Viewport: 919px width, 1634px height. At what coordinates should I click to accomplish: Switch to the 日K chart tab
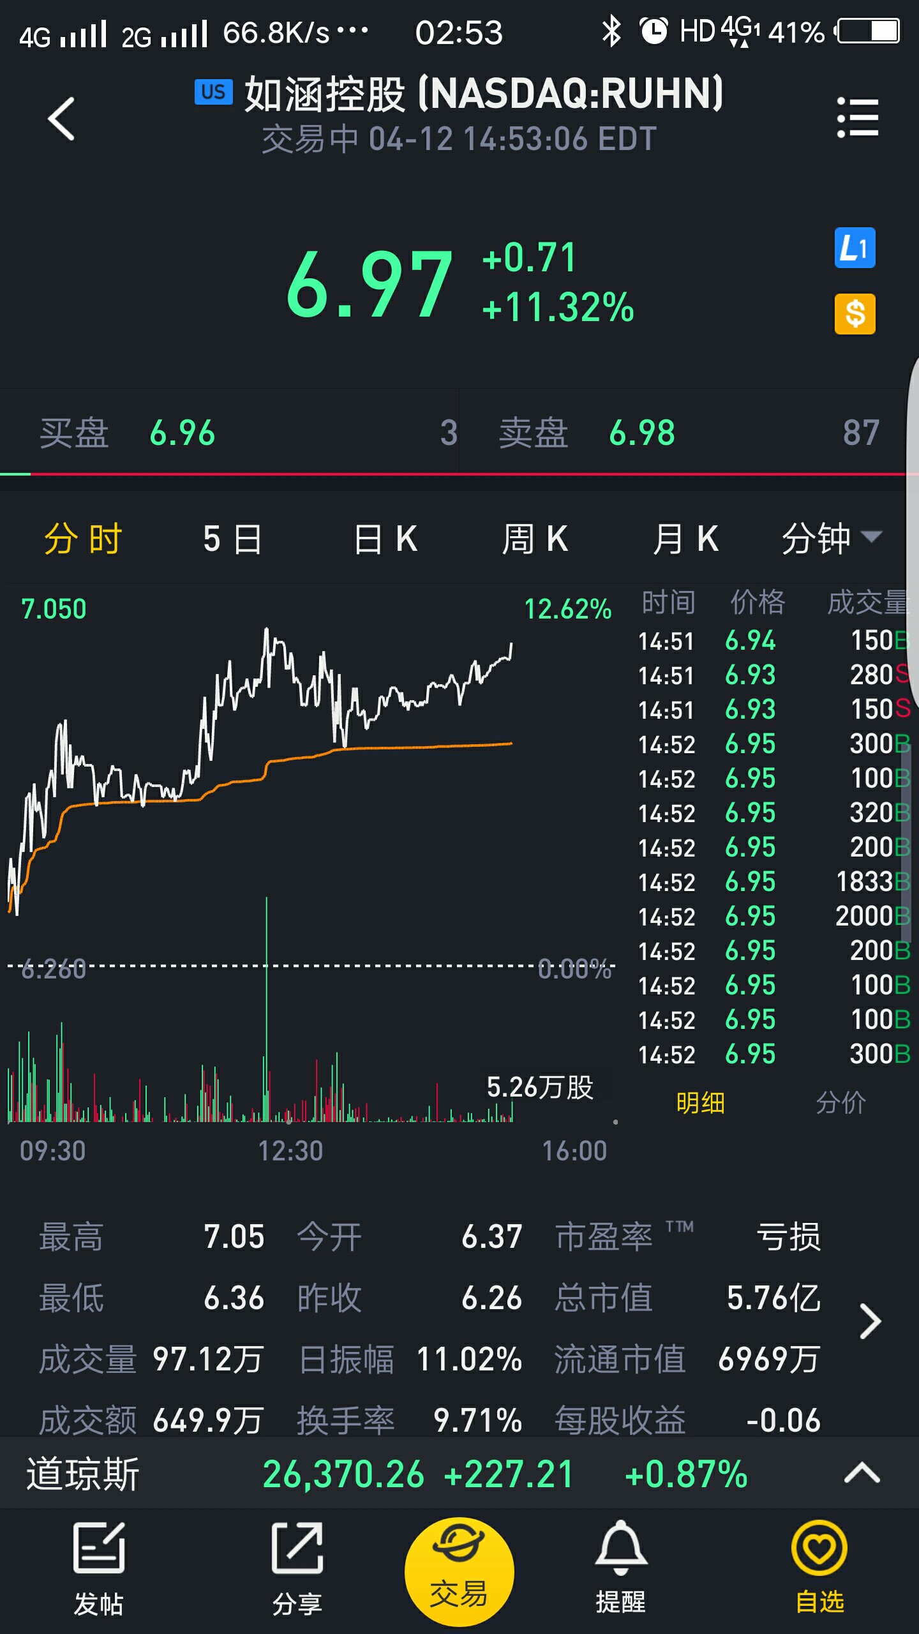(x=385, y=539)
